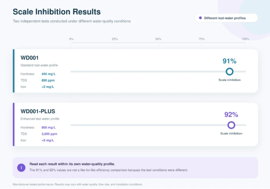Click the not a like-for-like comparison sentence
The image size is (270, 189).
(108, 170)
